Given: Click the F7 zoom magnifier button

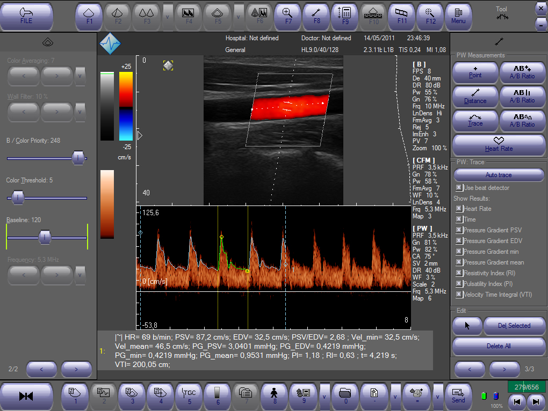Looking at the screenshot, I should coord(287,16).
